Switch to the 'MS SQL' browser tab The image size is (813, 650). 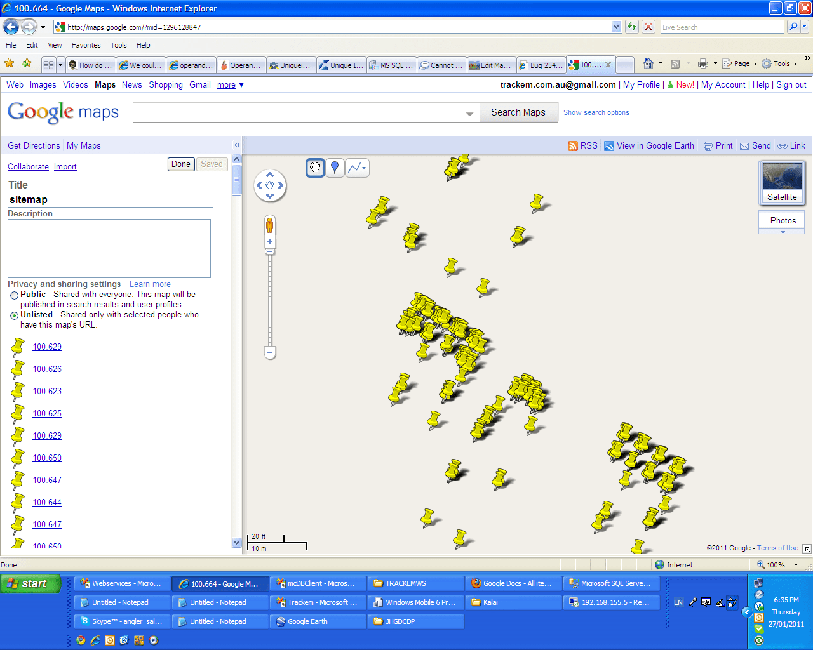[391, 65]
